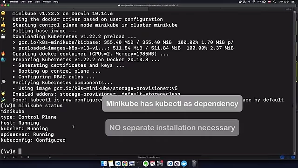298x168 pixels.
Task: Click 'kubeconfig: Configured' status line
Action: point(33,140)
